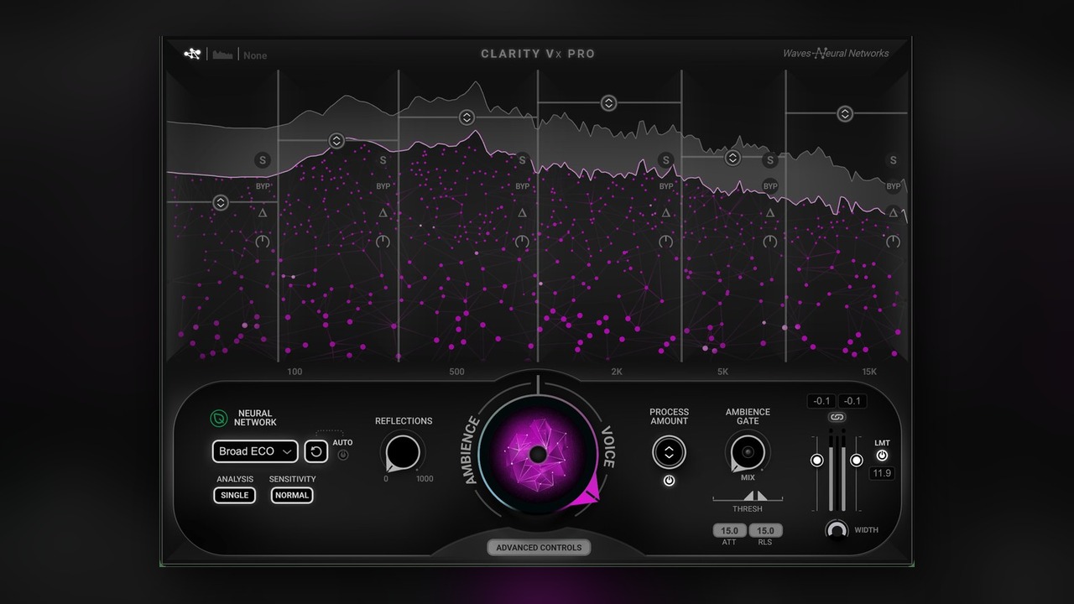Click the ATT 15.0 value box
The height and width of the screenshot is (604, 1074).
tap(729, 530)
